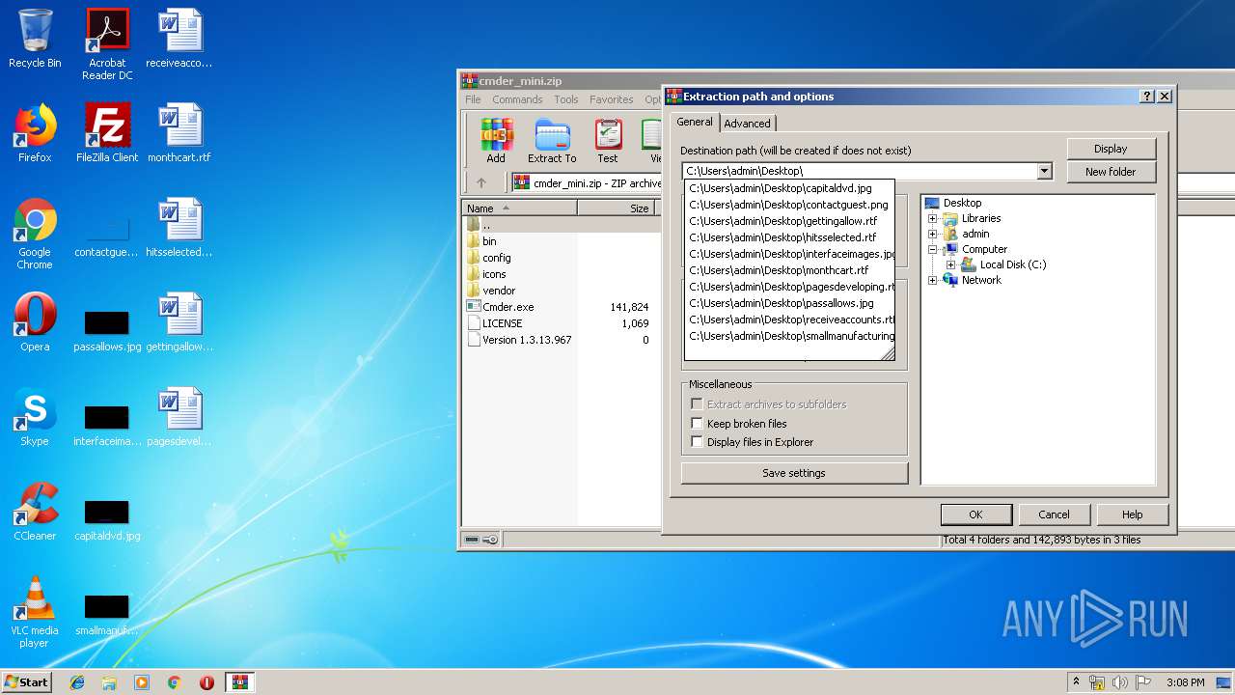
Task: Open Skype desktop shortcut
Action: [x=35, y=417]
